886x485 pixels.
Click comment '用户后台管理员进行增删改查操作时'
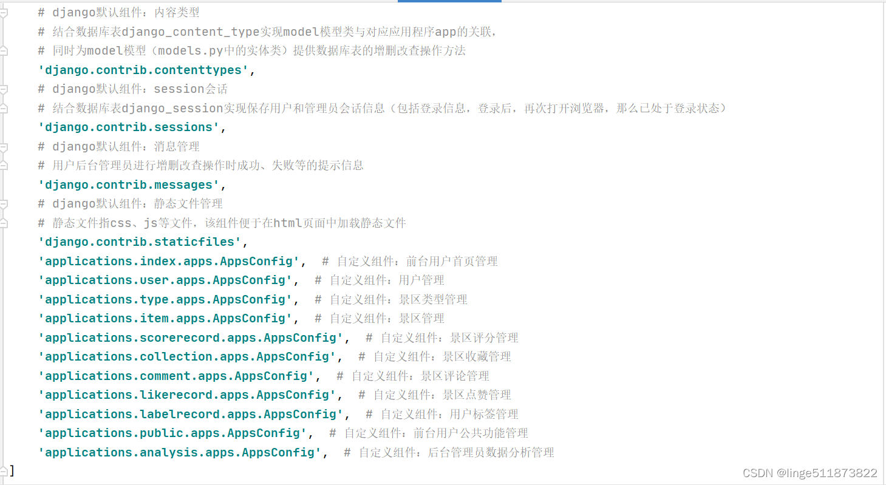click(x=200, y=166)
